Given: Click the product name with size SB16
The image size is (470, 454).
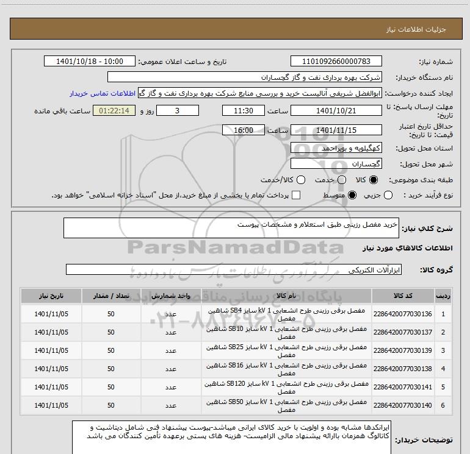Looking at the screenshot, I should point(286,369).
